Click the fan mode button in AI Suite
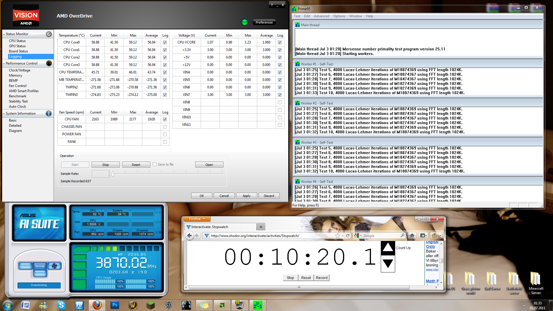The width and height of the screenshot is (553, 311). coord(54,266)
